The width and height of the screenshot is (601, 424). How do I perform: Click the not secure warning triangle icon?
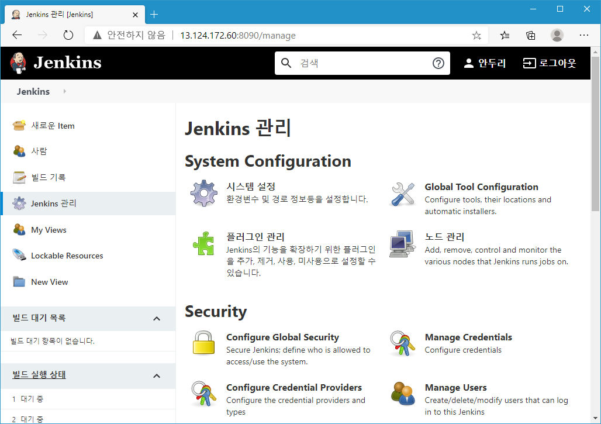[x=98, y=35]
